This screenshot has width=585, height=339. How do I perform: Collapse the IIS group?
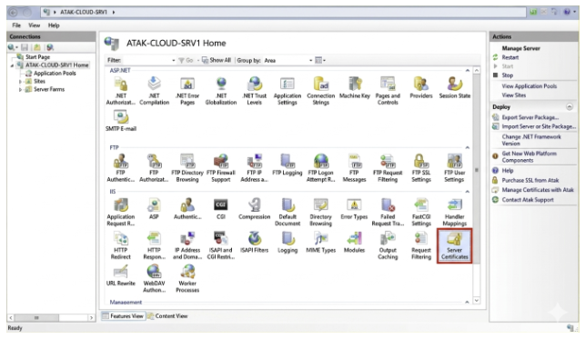[x=468, y=192]
